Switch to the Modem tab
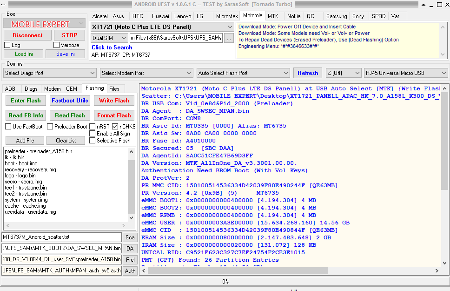The width and height of the screenshot is (450, 291). tap(52, 89)
